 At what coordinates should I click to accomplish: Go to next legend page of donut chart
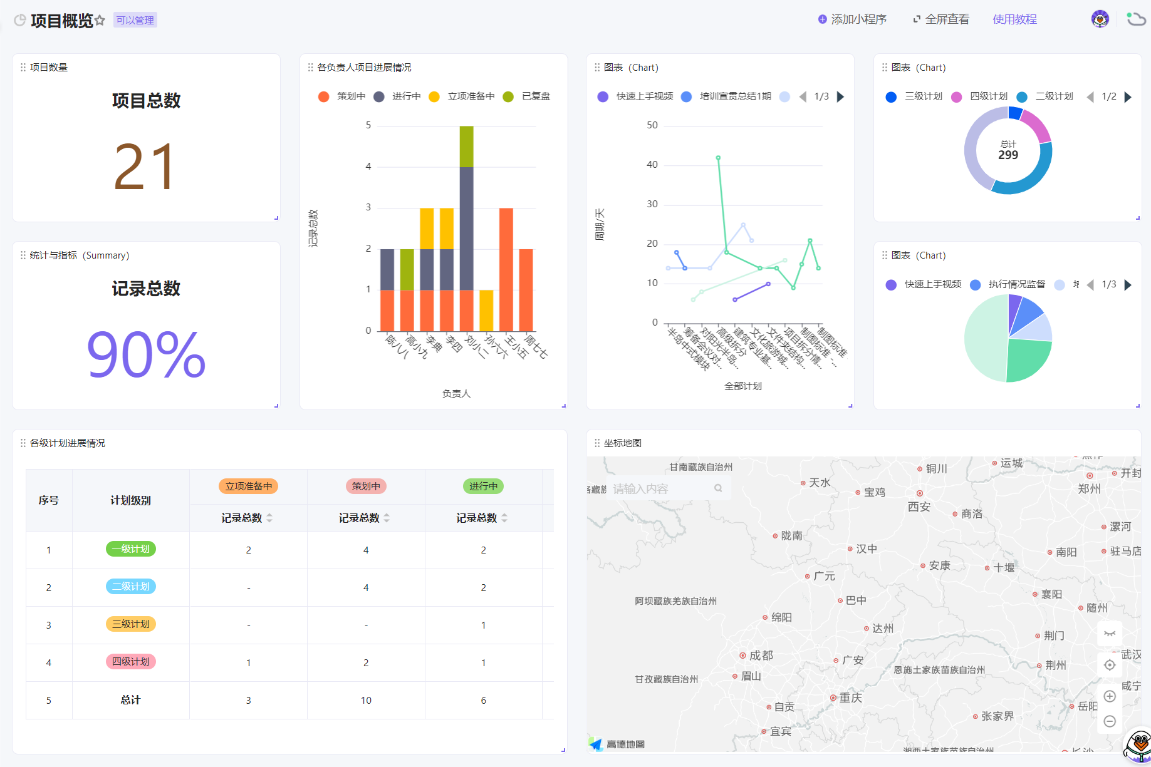[1128, 97]
